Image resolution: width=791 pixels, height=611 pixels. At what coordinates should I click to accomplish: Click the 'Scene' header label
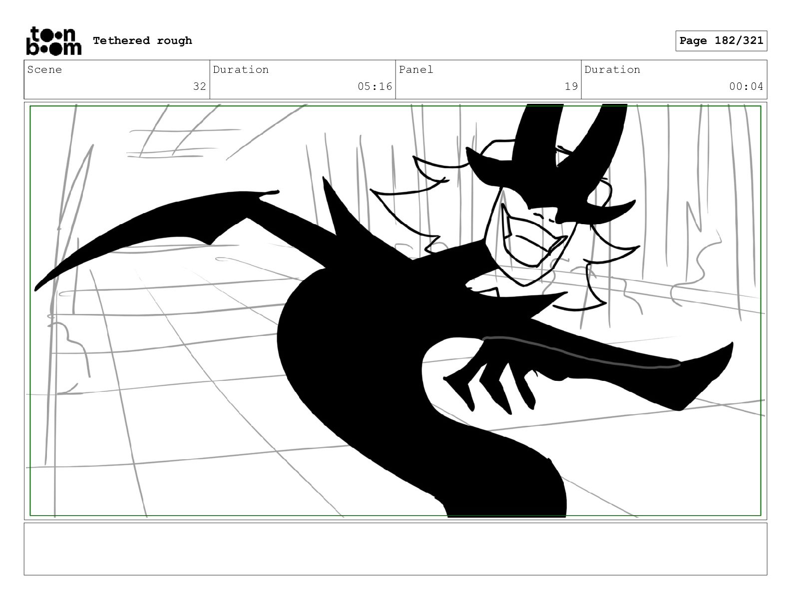pos(44,69)
